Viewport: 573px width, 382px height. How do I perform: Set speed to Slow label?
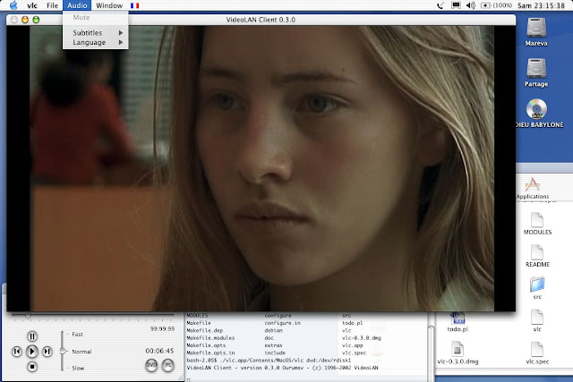[78, 368]
